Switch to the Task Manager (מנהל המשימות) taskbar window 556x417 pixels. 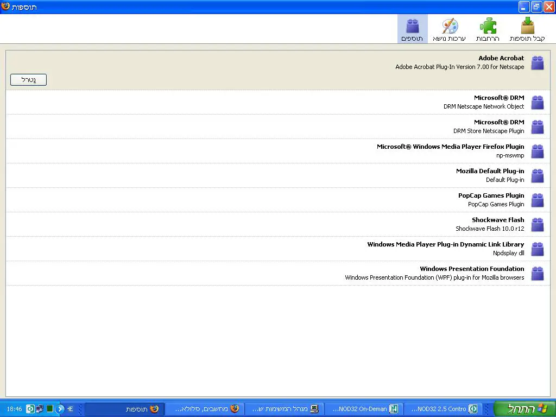[x=284, y=409]
